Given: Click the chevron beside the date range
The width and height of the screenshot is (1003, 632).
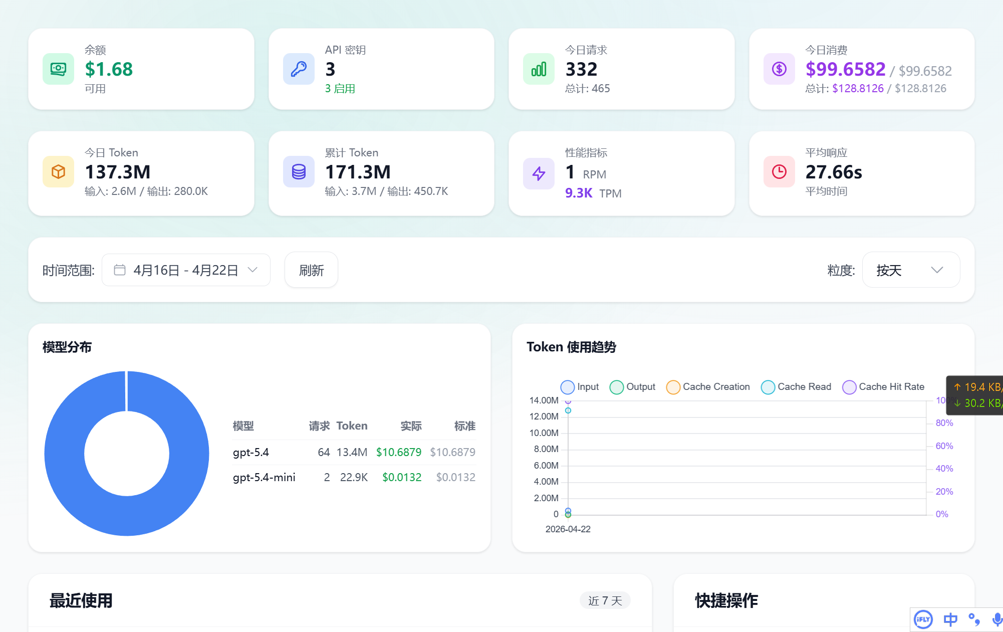Looking at the screenshot, I should [x=253, y=270].
